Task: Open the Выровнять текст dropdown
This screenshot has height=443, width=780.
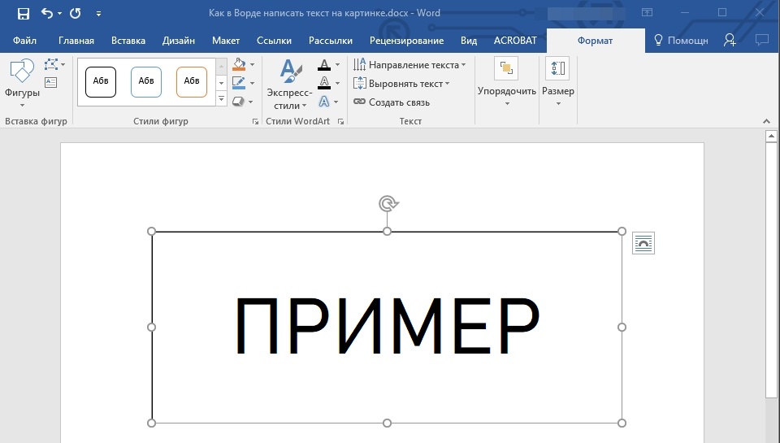Action: pyautogui.click(x=401, y=84)
